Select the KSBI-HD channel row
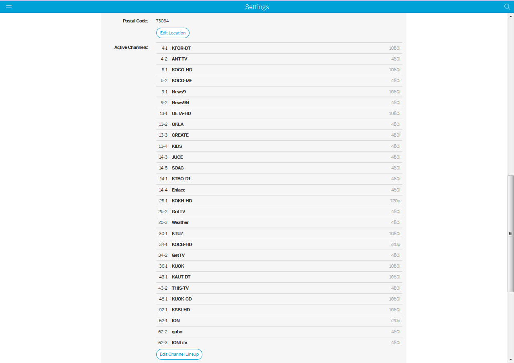Viewport: 514px width, 363px height. click(279, 310)
